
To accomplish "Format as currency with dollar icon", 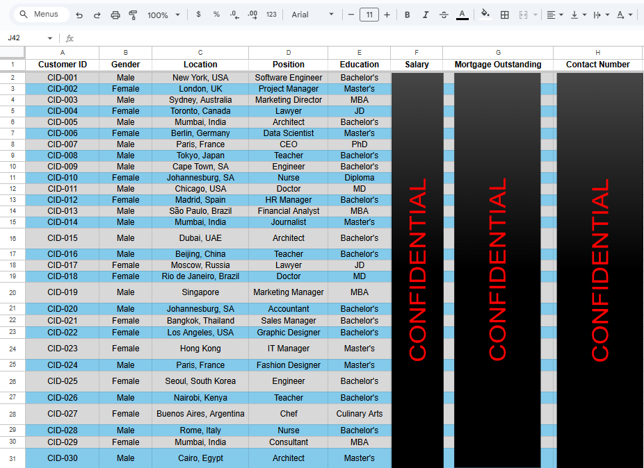I will point(198,15).
